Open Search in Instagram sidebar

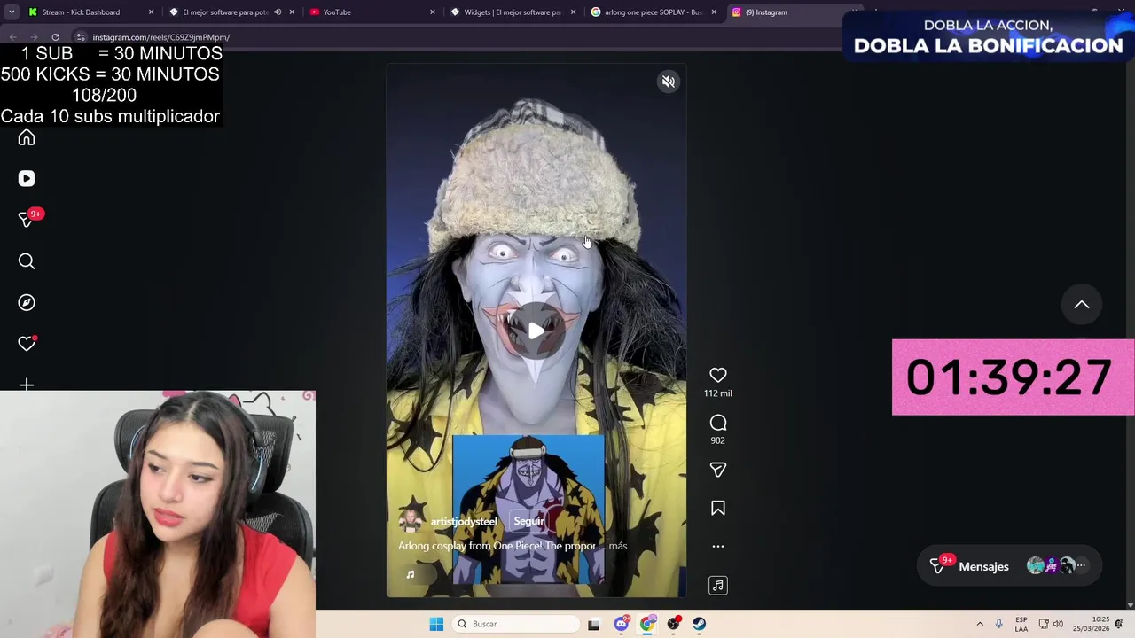click(x=27, y=261)
